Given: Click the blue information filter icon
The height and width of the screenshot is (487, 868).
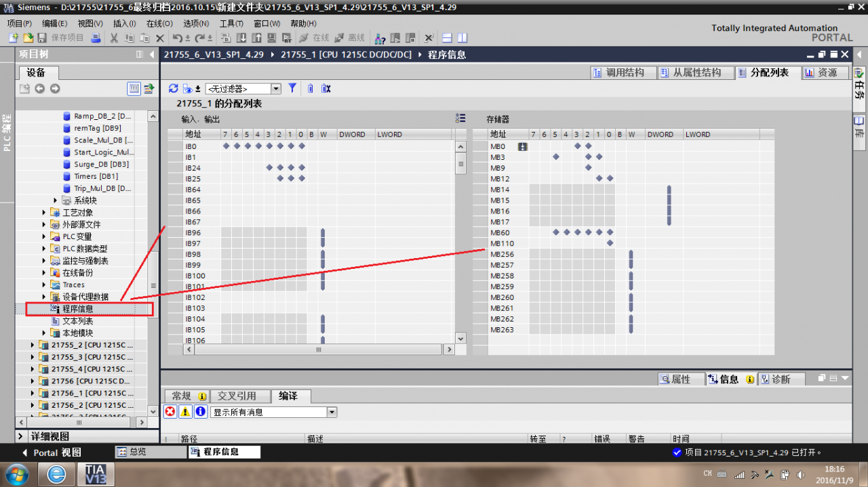Looking at the screenshot, I should [201, 412].
